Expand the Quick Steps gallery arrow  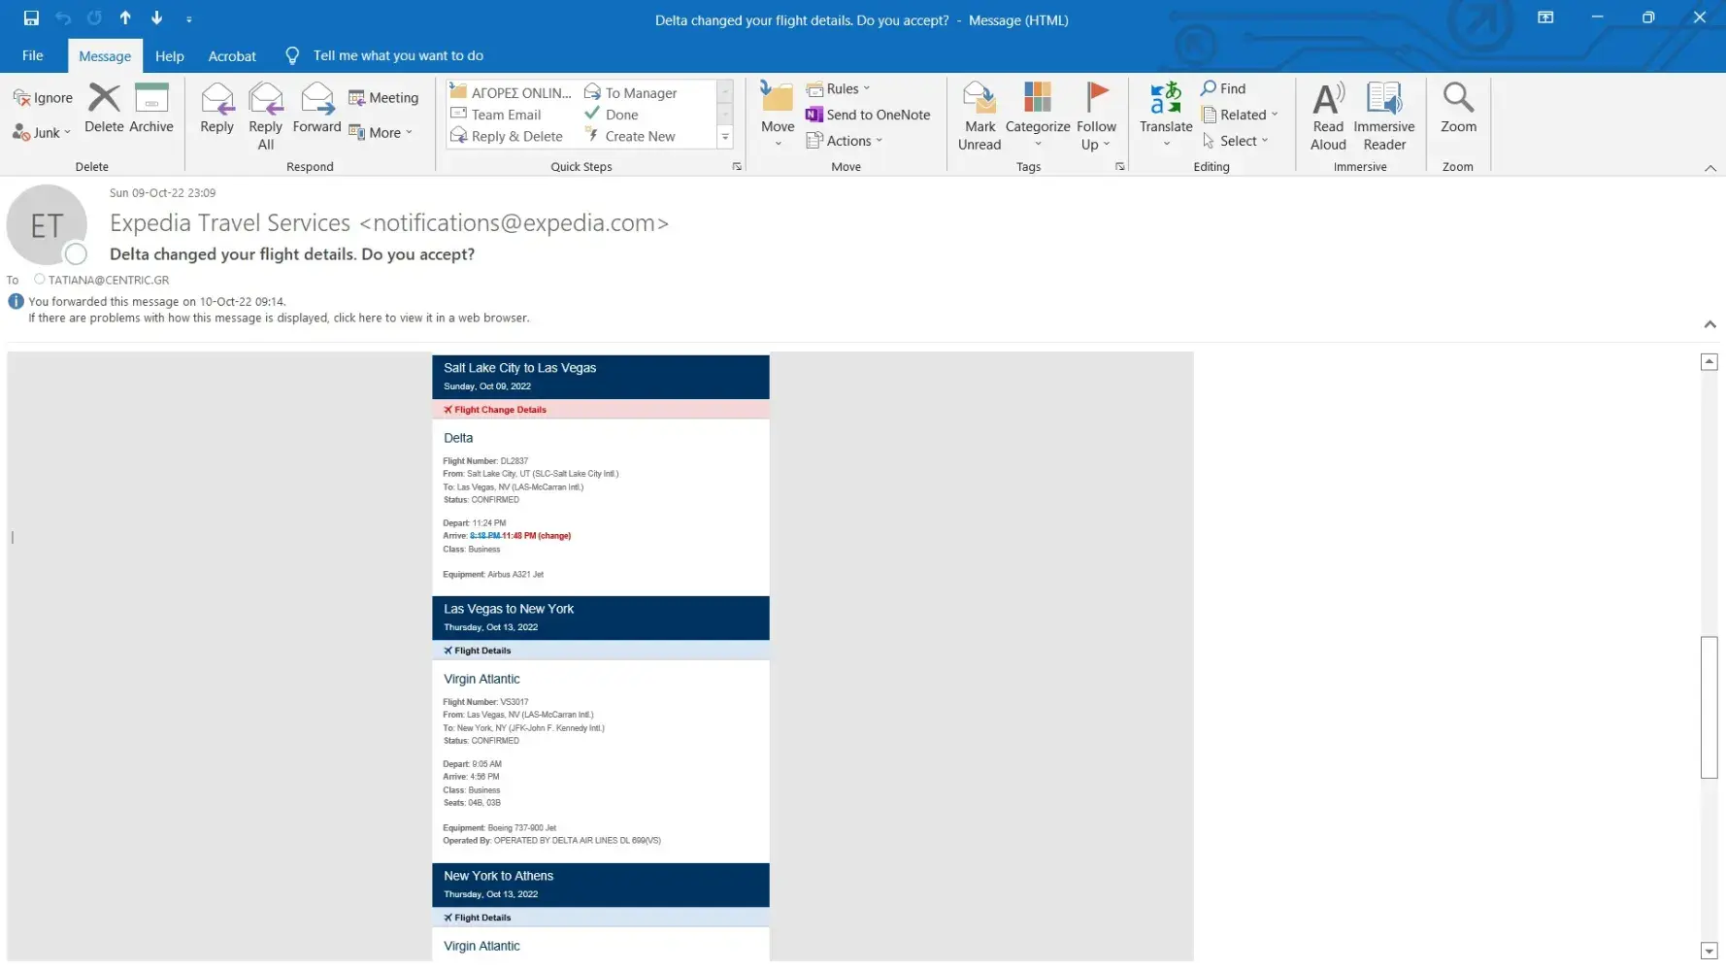[724, 138]
